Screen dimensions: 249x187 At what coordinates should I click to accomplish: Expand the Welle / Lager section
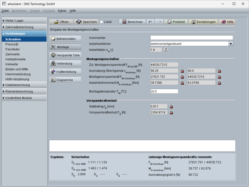23,21
